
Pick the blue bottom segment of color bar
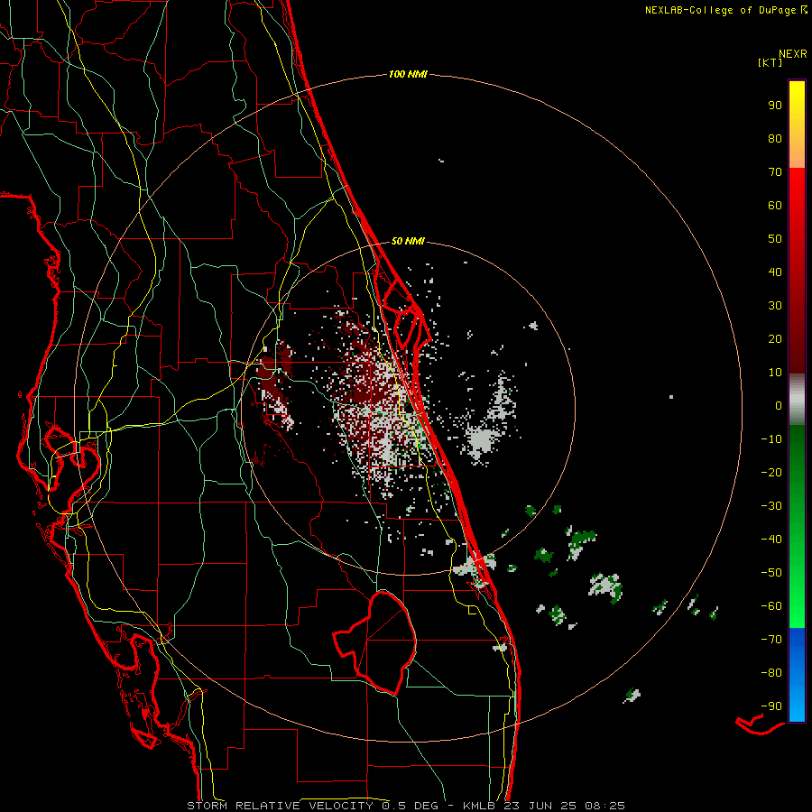[797, 675]
